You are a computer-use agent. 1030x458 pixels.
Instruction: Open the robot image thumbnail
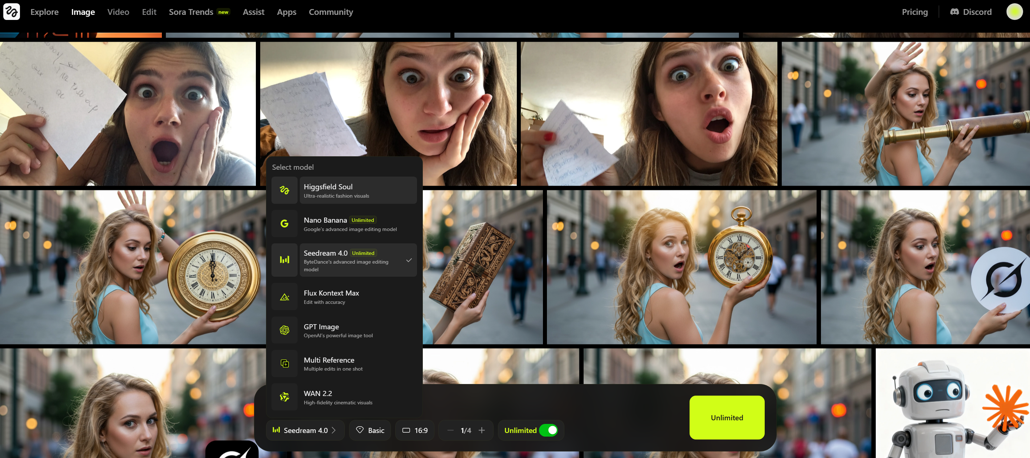pos(952,404)
